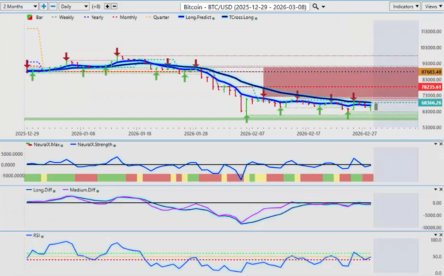Viewport: 444px width, 276px height.
Task: Close the Long.Diff / Medium.Diff panel
Action: tap(441, 189)
